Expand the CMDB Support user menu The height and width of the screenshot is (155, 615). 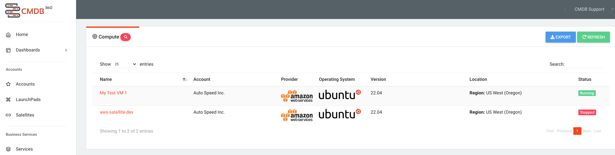(593, 9)
